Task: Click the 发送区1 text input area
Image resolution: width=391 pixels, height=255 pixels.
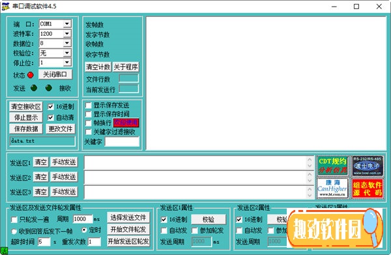Action: (x=195, y=162)
